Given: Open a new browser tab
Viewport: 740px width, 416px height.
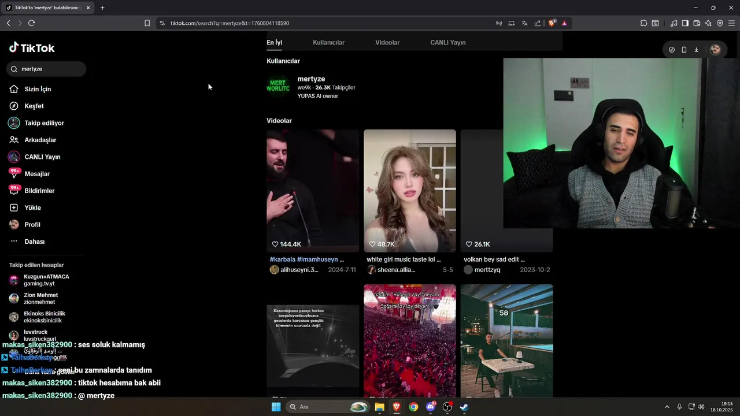Looking at the screenshot, I should (102, 8).
